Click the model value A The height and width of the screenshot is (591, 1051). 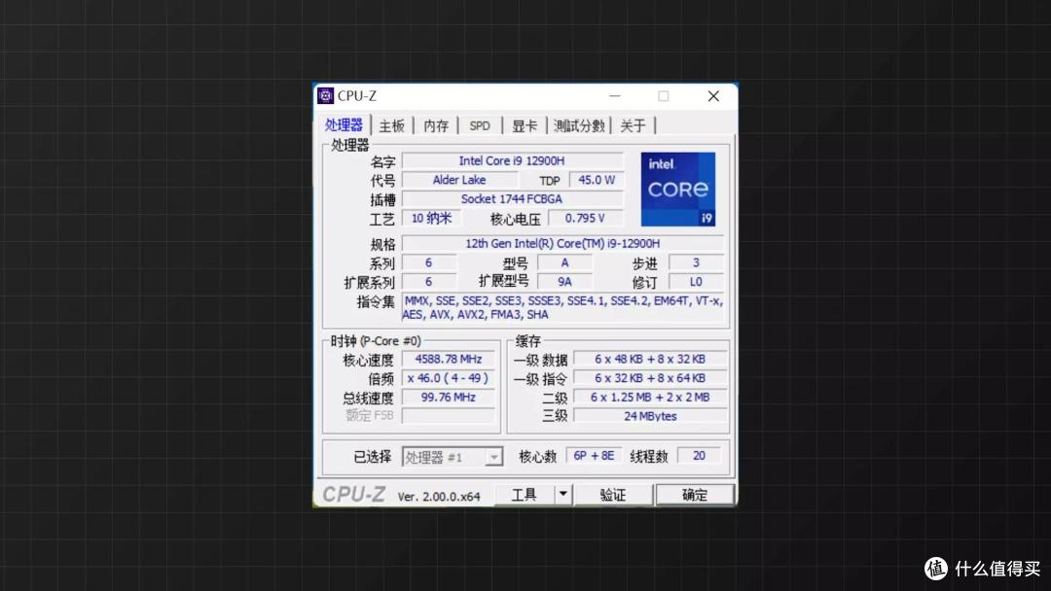[564, 263]
